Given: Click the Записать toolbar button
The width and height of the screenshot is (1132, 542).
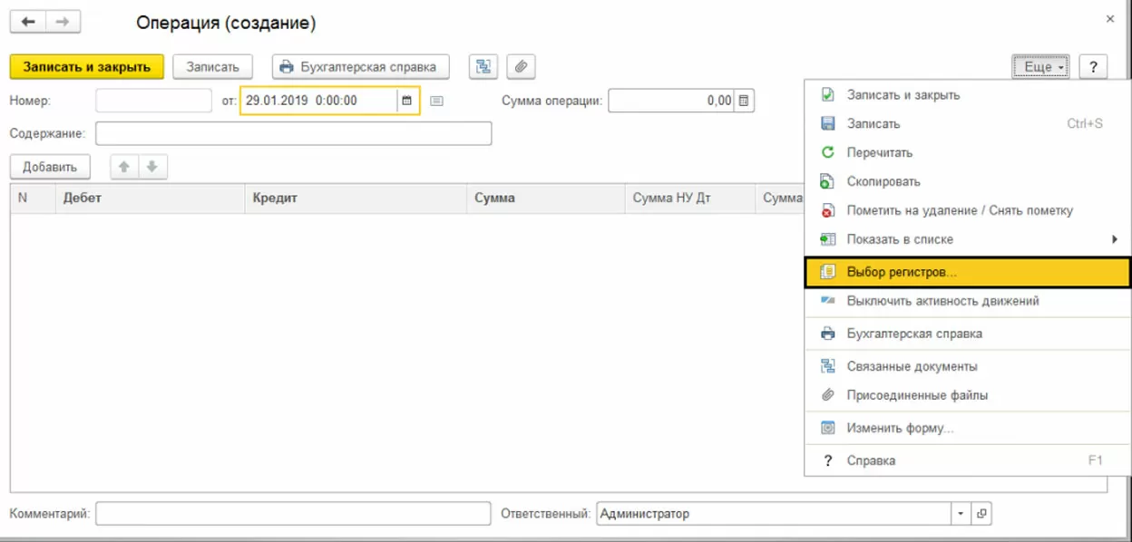Looking at the screenshot, I should pos(212,66).
